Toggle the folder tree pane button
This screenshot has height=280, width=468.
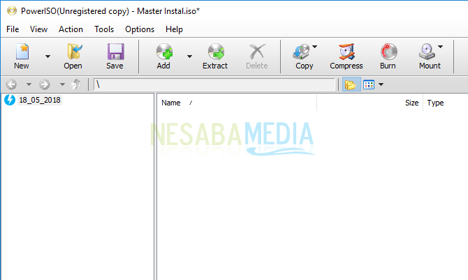pyautogui.click(x=351, y=84)
